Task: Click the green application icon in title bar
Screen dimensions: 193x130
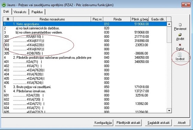Action: 4,5
